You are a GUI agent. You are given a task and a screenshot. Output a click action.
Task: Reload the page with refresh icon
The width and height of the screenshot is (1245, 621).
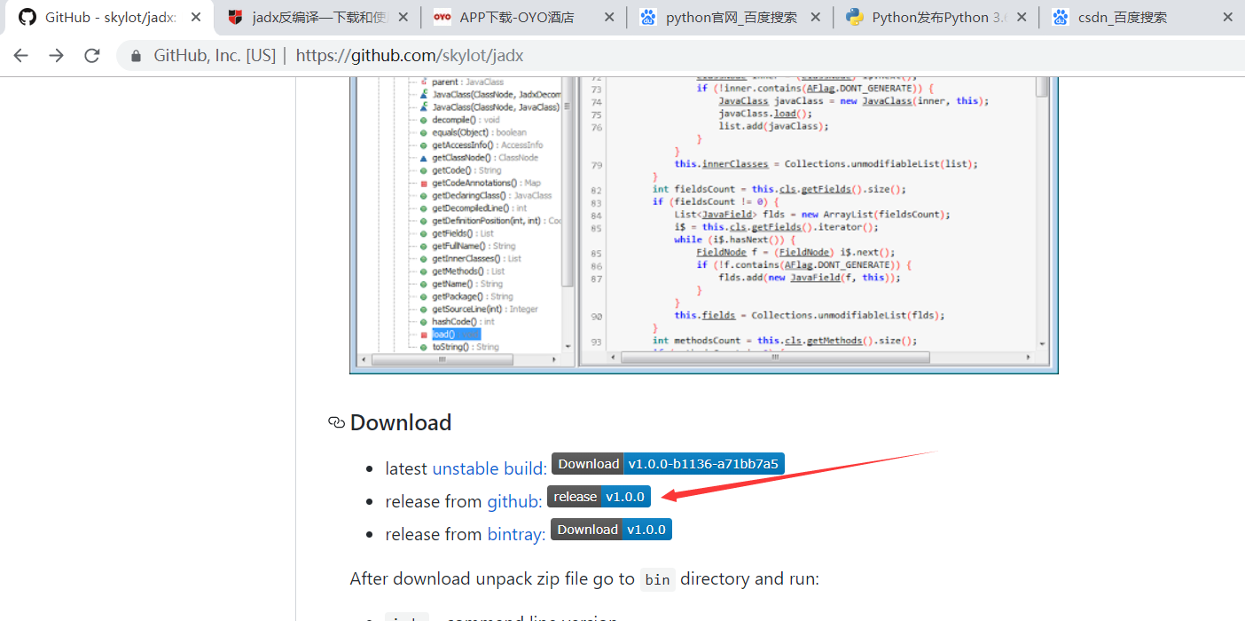tap(91, 55)
